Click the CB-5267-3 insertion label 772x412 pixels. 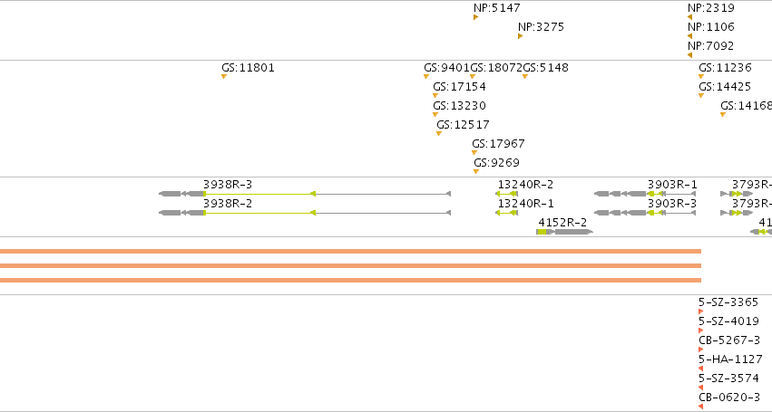coord(729,340)
